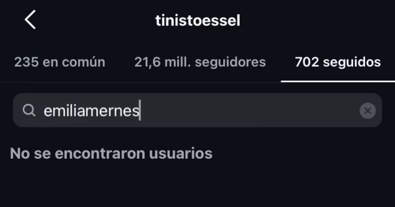Select the 702 seguidos tab
Image resolution: width=395 pixels, height=207 pixels.
(x=338, y=62)
